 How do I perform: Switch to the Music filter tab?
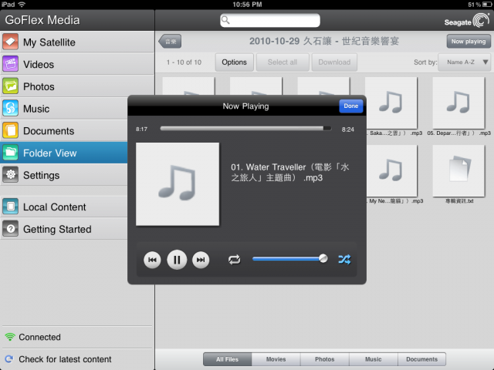tap(374, 359)
